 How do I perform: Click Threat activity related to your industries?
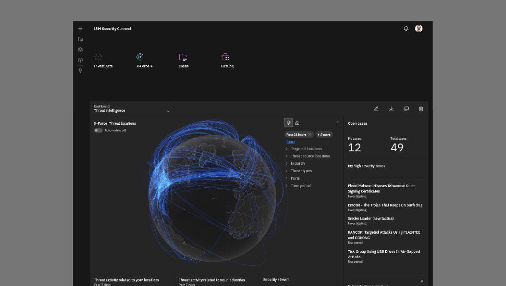212,280
